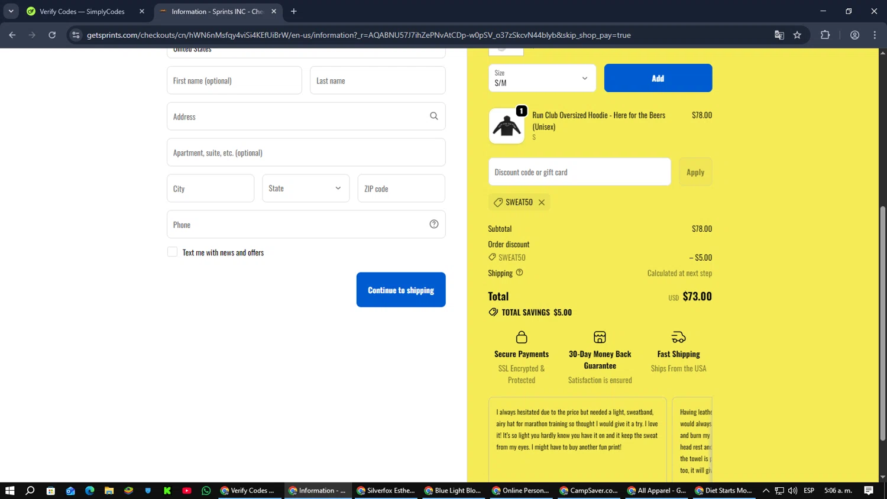Viewport: 887px width, 499px height.
Task: Open the Windows Start menu
Action: (x=10, y=491)
